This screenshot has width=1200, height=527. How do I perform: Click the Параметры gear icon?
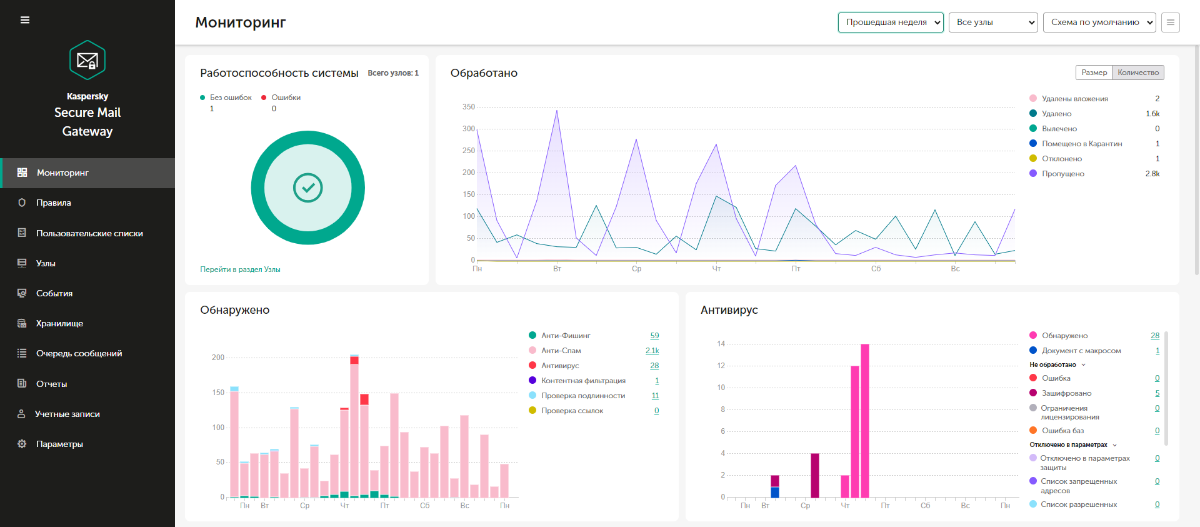(22, 444)
